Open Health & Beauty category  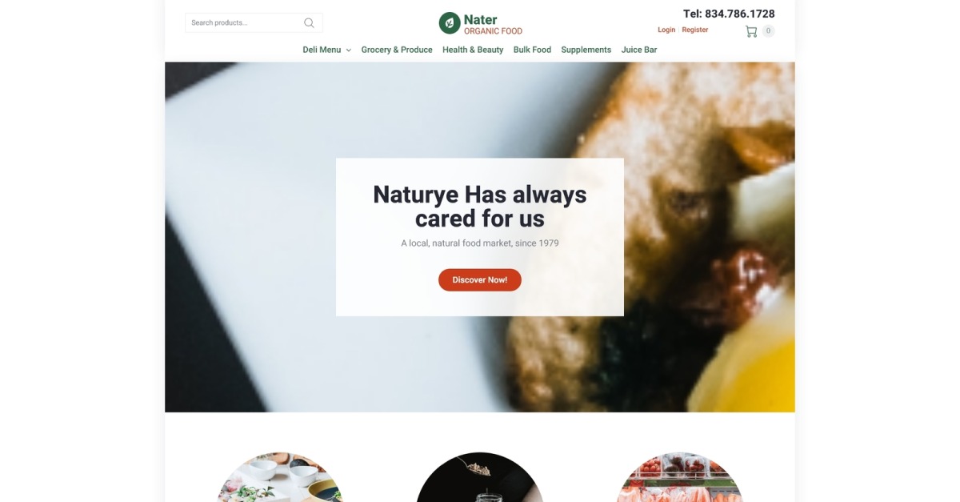coord(473,50)
